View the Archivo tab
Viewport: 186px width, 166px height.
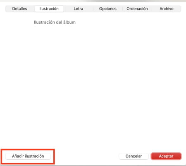[167, 9]
